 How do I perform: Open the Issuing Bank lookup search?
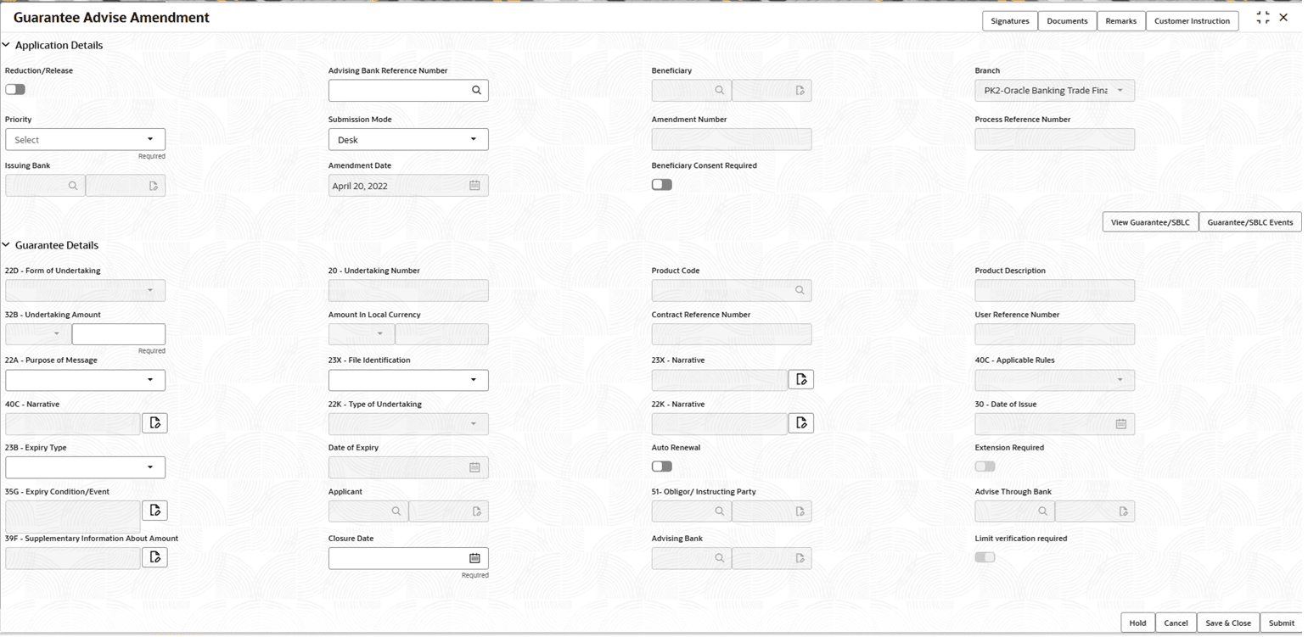click(72, 185)
